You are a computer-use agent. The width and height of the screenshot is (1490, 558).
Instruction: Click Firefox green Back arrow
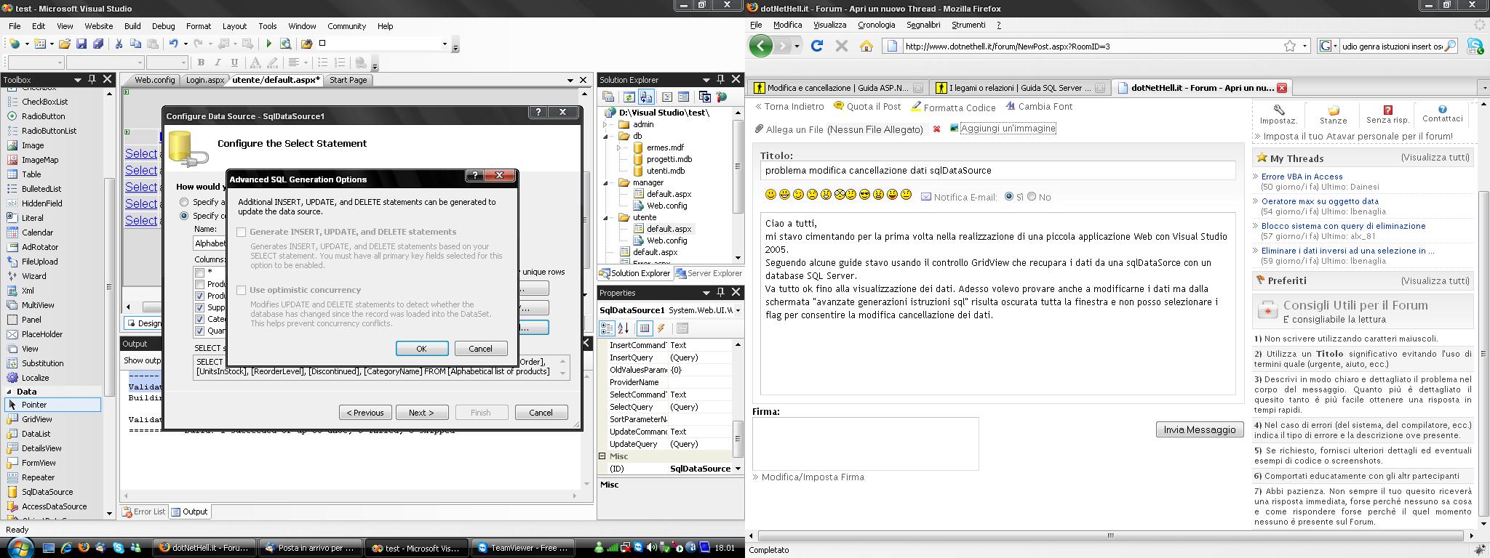pos(760,46)
